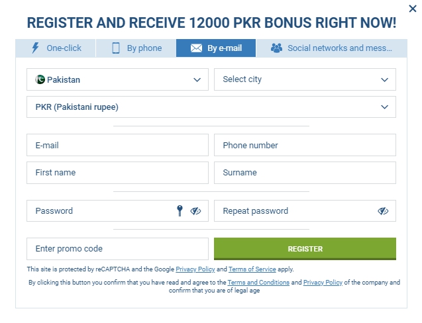The image size is (422, 323).
Task: Switch to the One-click tab
Action: click(56, 48)
